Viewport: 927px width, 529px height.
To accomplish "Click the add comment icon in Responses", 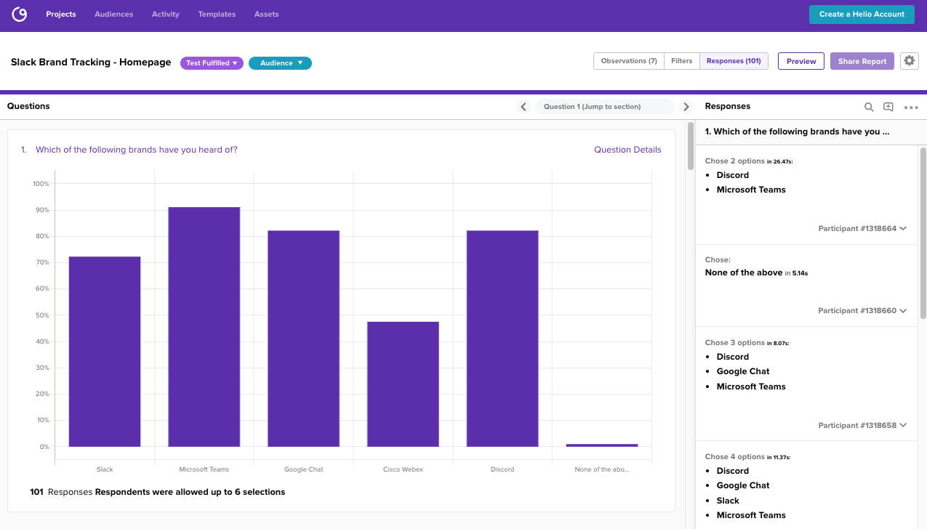I will 888,107.
